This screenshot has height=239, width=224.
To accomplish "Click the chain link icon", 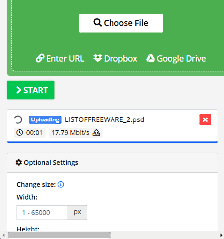I will click(x=40, y=58).
